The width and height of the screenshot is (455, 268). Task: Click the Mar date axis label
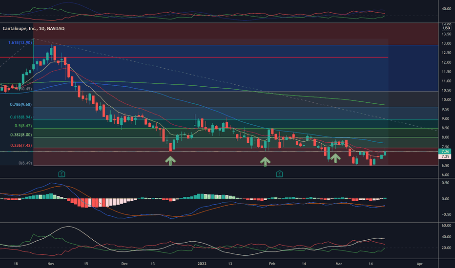coord(339,264)
